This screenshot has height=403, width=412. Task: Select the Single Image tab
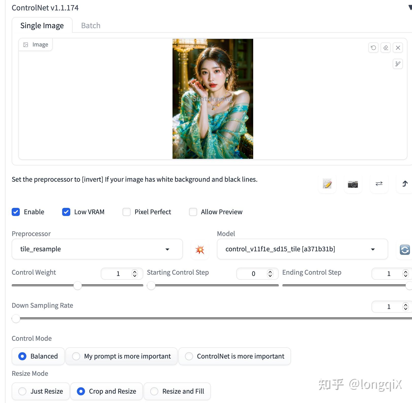point(42,25)
